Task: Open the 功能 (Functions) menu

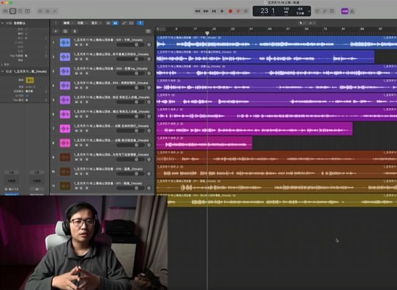Action: [82, 23]
